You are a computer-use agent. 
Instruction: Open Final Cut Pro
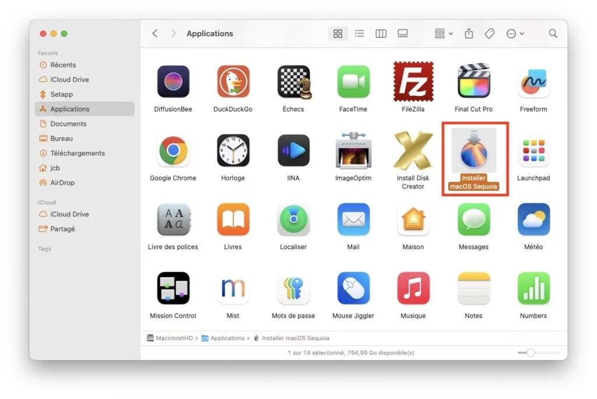pos(473,80)
